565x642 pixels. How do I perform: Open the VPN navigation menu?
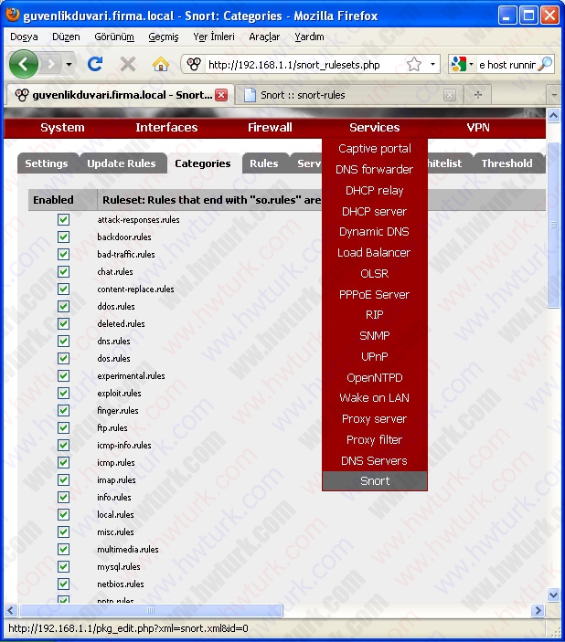[478, 127]
